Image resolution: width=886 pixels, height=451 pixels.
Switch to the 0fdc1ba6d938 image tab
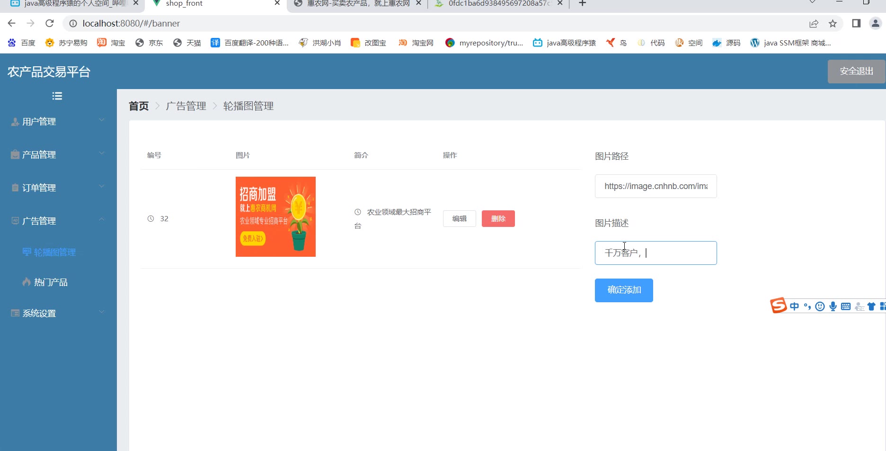click(499, 4)
